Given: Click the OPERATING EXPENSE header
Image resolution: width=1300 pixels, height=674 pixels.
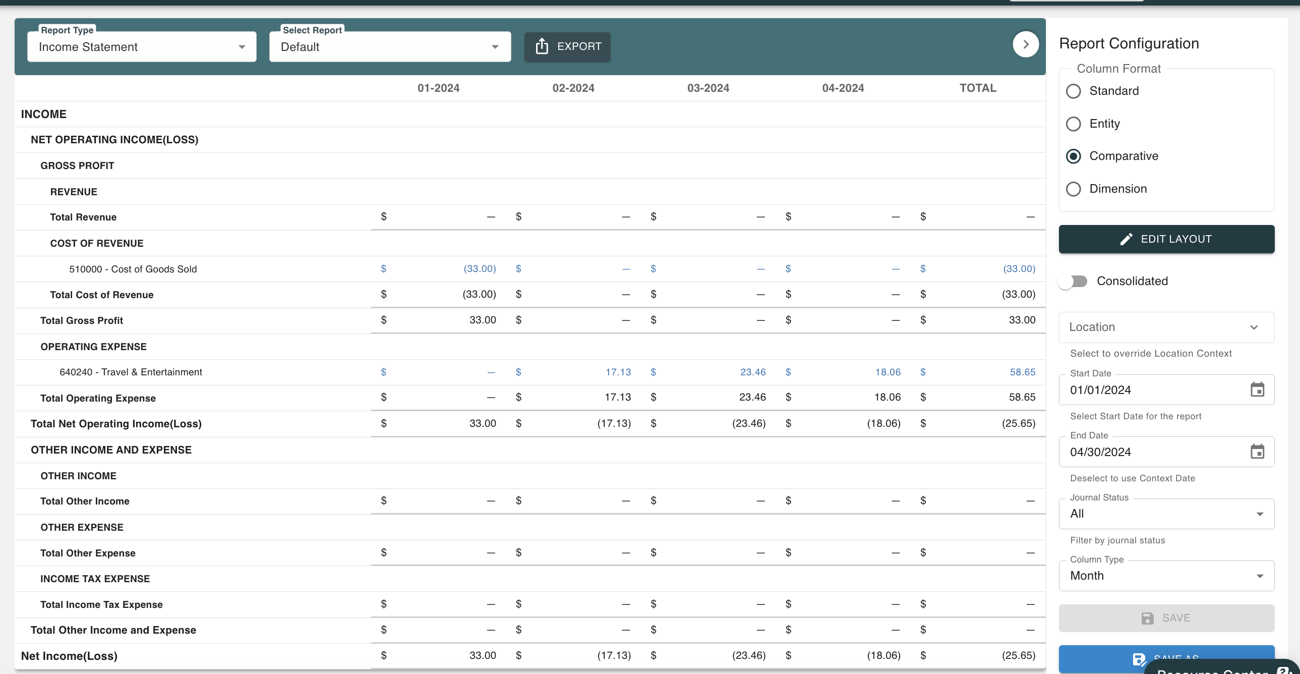Looking at the screenshot, I should [x=93, y=348].
